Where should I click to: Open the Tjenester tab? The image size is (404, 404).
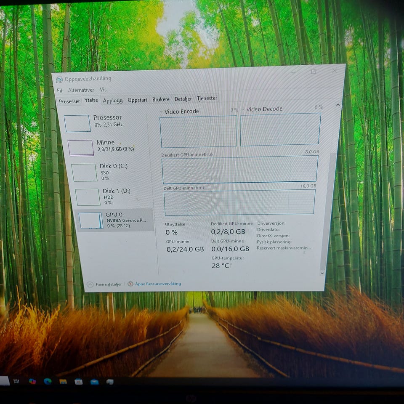(x=207, y=98)
